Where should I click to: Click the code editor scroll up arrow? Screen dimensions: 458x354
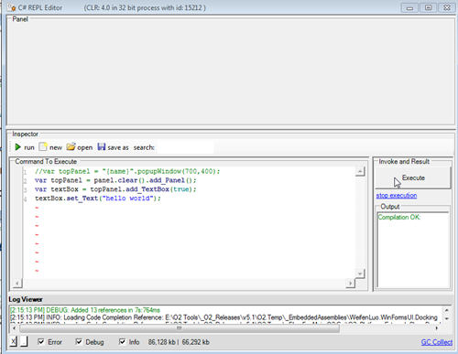[360, 172]
